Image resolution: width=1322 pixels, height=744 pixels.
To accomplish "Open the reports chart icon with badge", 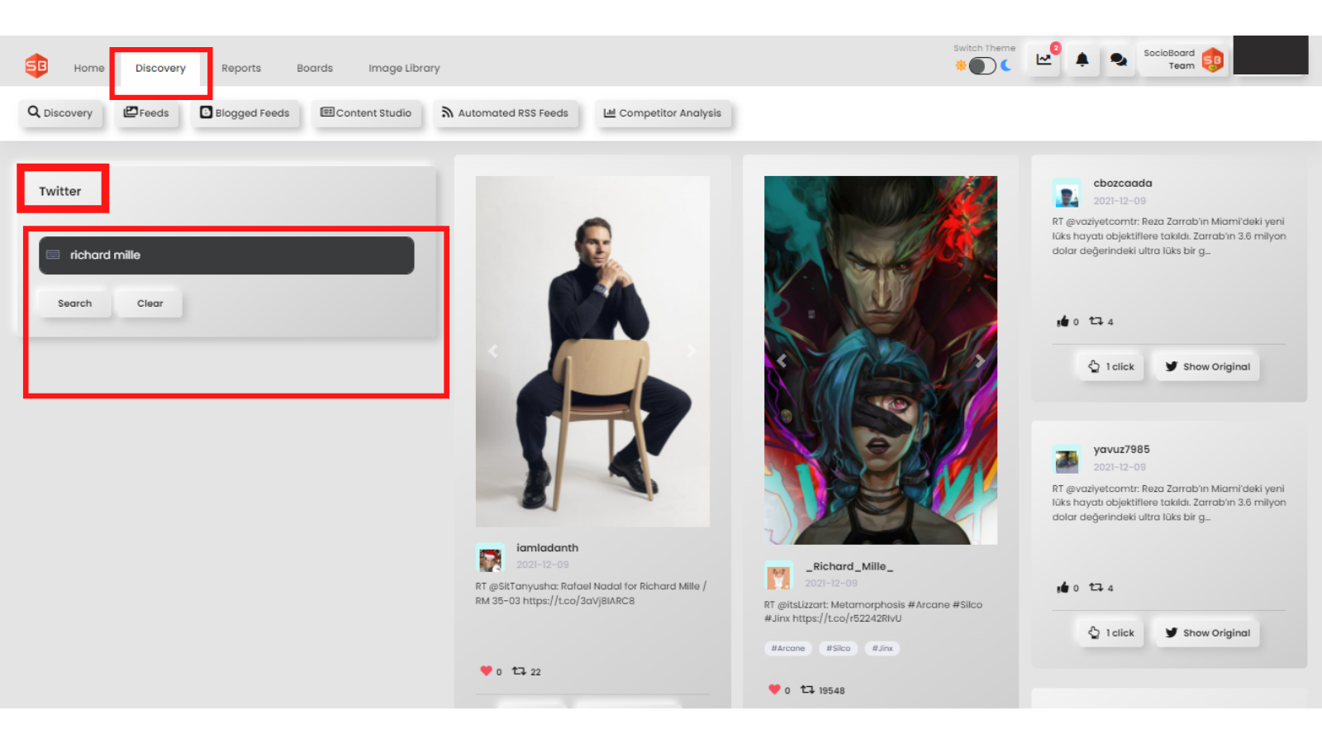I will (1044, 60).
